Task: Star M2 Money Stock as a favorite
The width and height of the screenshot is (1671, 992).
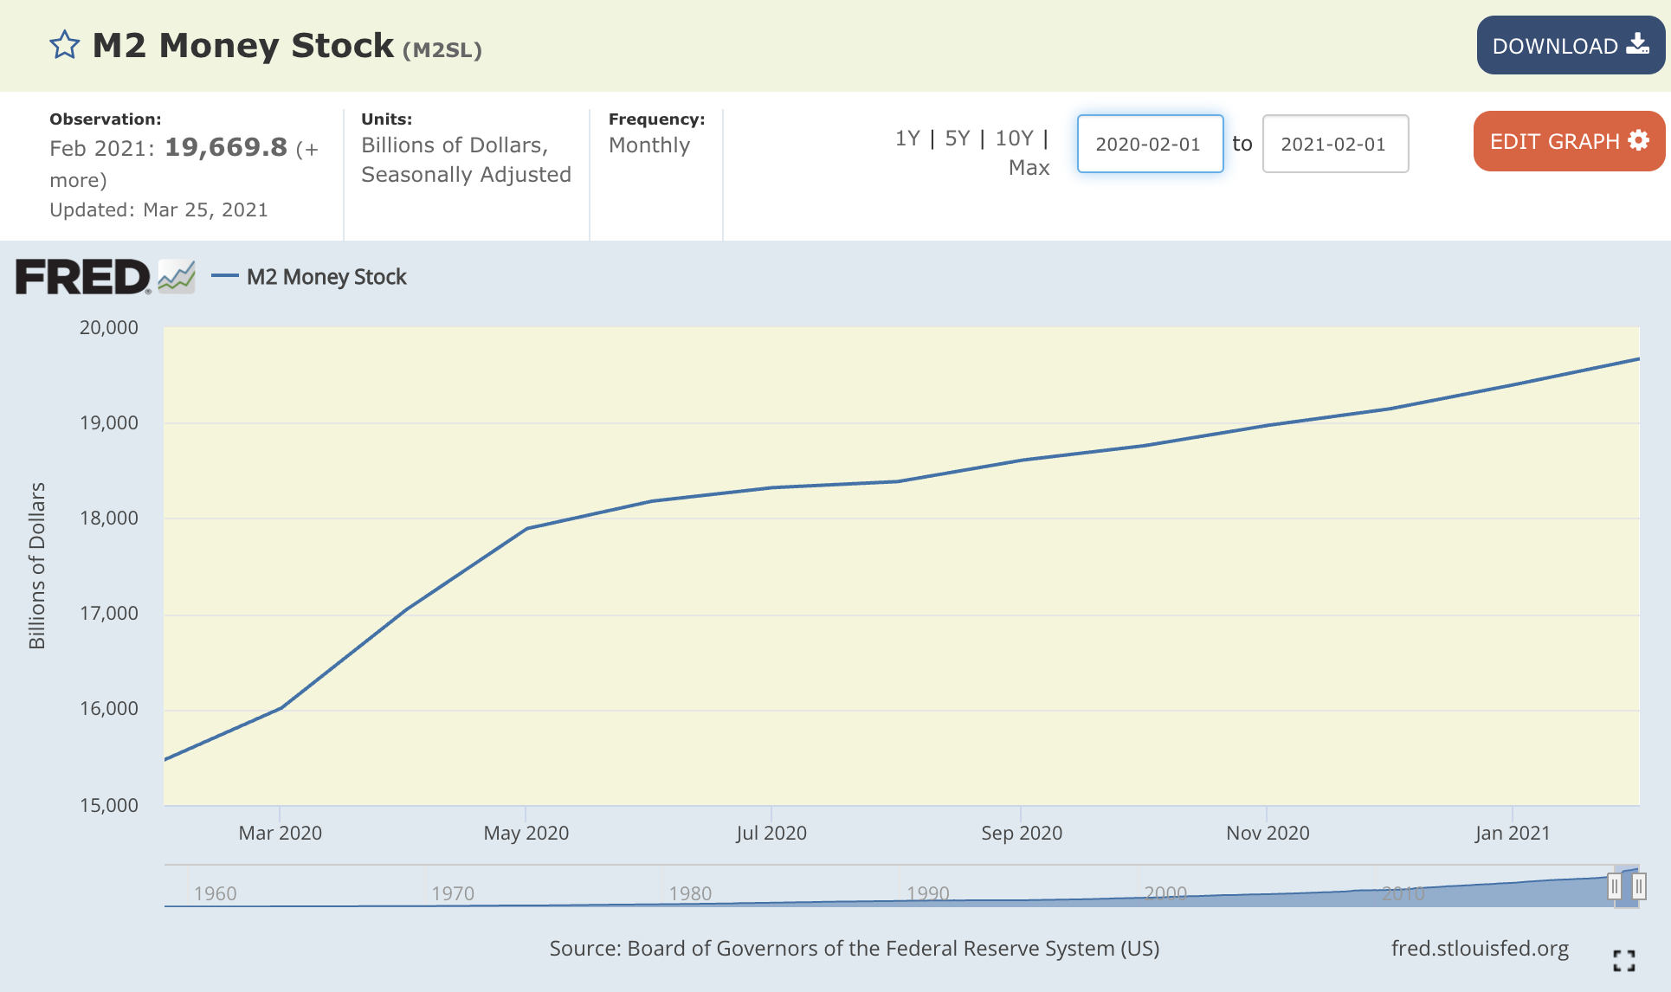Action: (x=63, y=44)
